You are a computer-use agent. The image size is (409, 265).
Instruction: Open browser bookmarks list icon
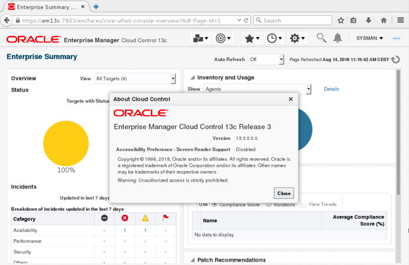(x=353, y=21)
